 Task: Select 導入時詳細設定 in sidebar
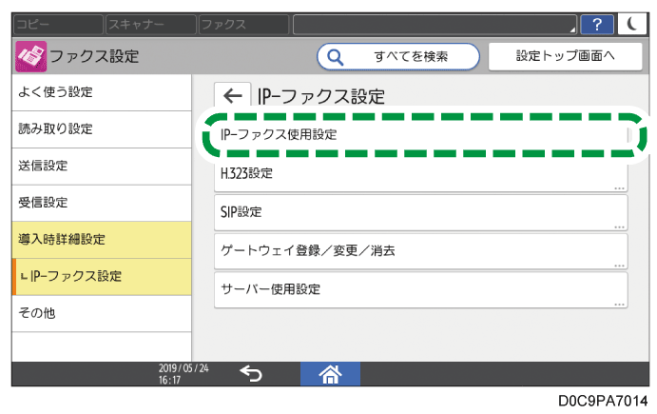102,240
